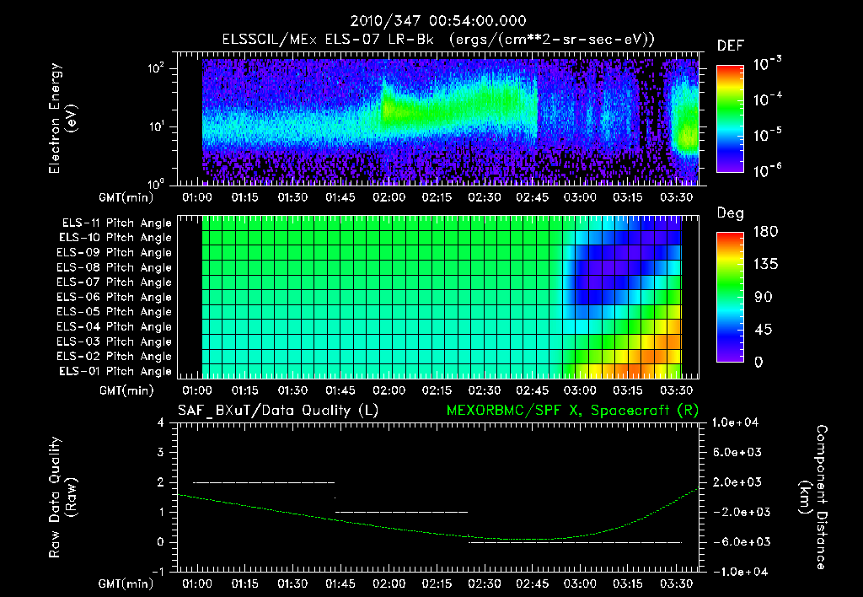Select the 10^-4 DEF scale label
Screen dimensions: 863x597
click(x=767, y=99)
